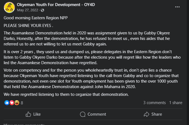189x125 pixels.
Task: Click the laughing haha reaction icon
Action: (17, 103)
